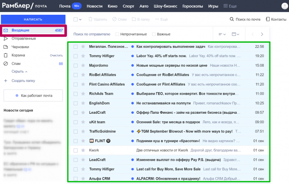Screen dimensions: 289x184
Task: Star the Majordomo email
Action: (83, 65)
